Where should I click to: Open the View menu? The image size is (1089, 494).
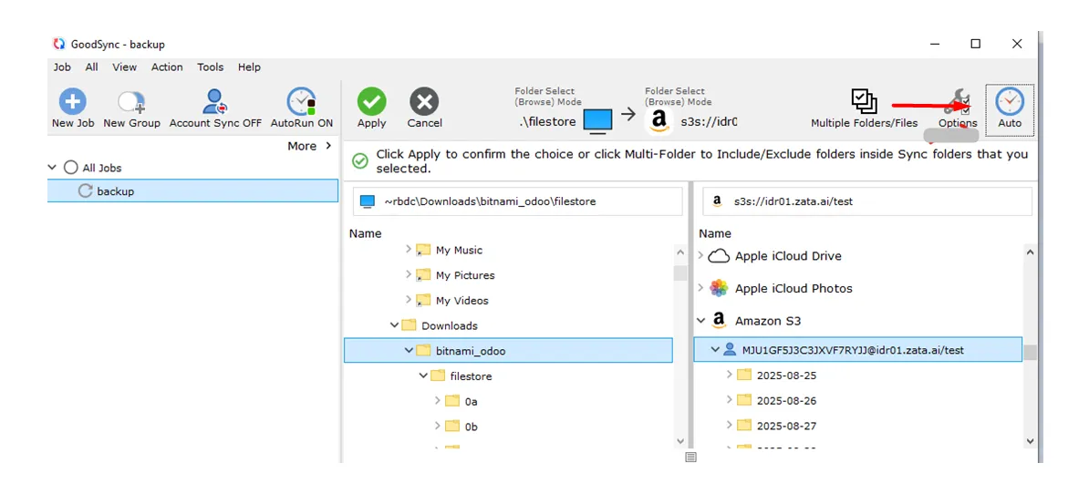click(x=124, y=67)
